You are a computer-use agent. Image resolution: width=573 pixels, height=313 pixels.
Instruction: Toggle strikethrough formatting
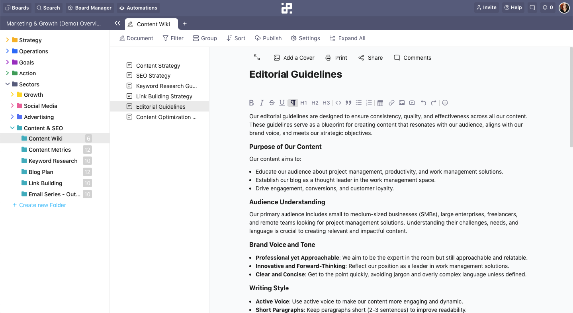pos(272,103)
